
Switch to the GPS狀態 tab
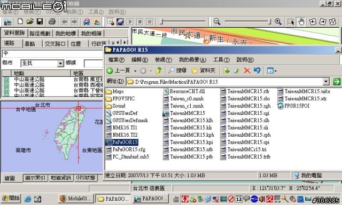click(x=85, y=178)
